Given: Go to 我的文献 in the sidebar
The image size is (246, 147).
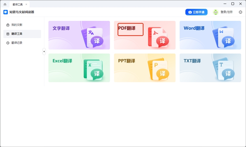Looking at the screenshot, I should pyautogui.click(x=22, y=25).
